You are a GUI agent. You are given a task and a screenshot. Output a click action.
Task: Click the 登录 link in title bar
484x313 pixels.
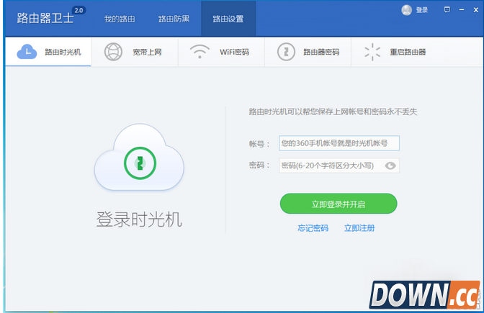coord(421,10)
